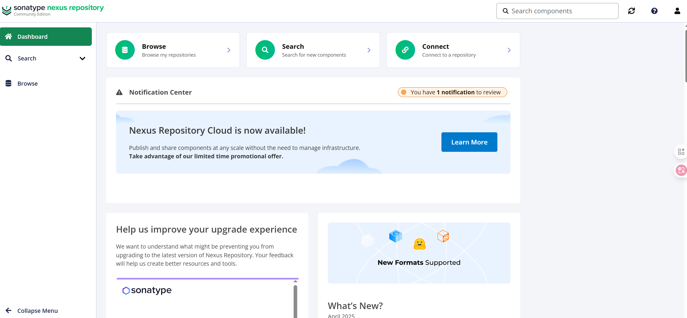Click the sidebar Browse database icon
The image size is (687, 318).
click(x=8, y=83)
